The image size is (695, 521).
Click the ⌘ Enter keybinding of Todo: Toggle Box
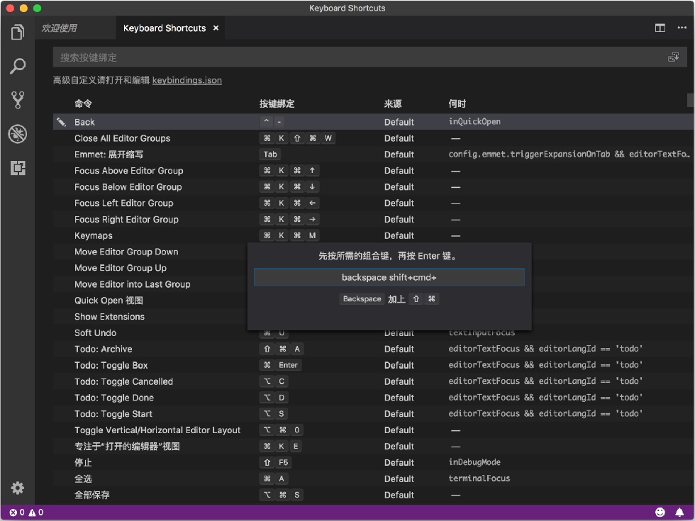point(281,365)
